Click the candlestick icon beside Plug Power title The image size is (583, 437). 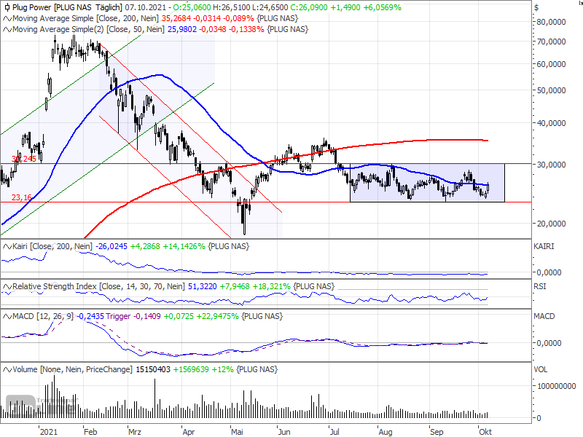pyautogui.click(x=7, y=7)
